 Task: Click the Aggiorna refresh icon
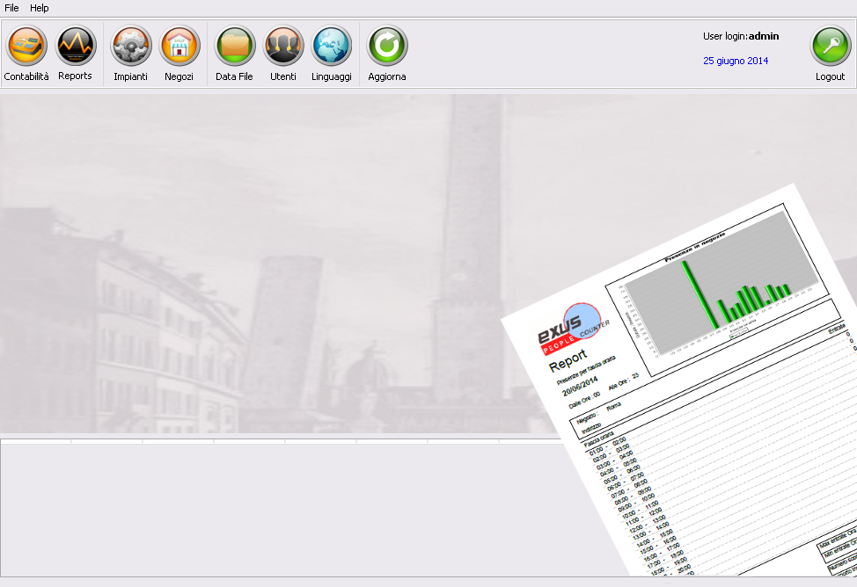387,46
